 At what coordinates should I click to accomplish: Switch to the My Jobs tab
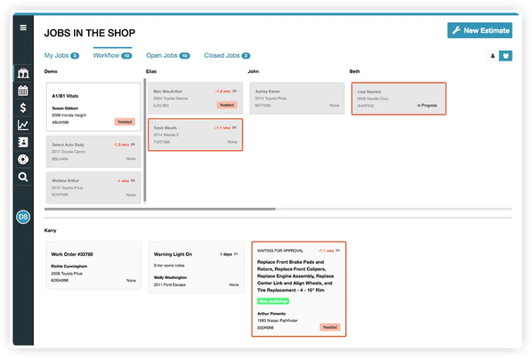point(61,56)
